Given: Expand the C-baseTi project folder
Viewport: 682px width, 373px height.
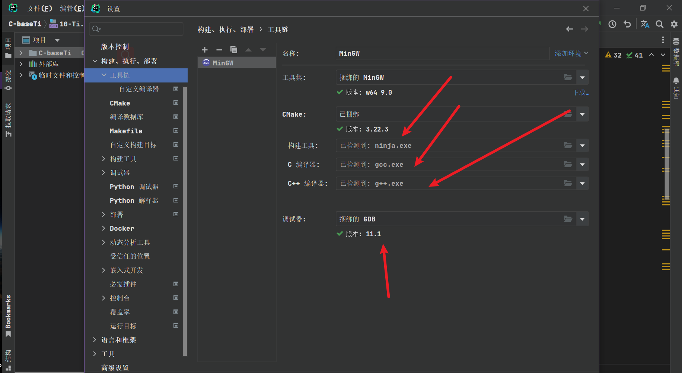Looking at the screenshot, I should click(x=21, y=53).
